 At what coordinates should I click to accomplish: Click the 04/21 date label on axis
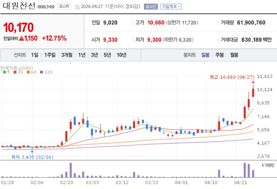click(240, 183)
